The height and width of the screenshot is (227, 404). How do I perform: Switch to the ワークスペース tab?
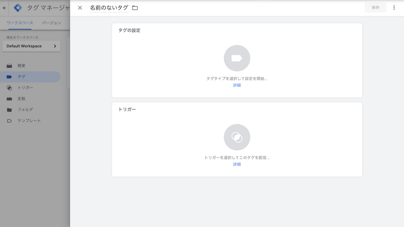pyautogui.click(x=20, y=23)
